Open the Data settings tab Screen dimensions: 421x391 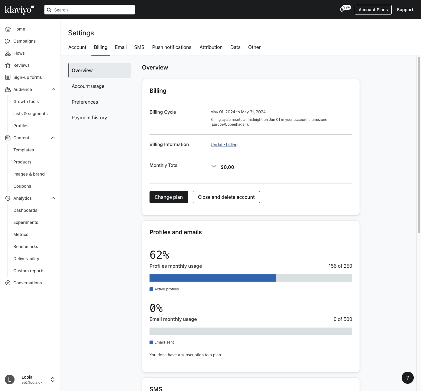[235, 47]
